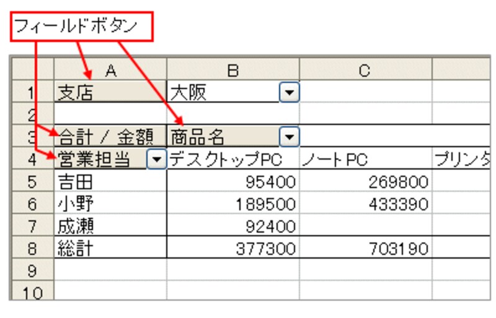The image size is (496, 318).
Task: Click the Select All corner box
Action: [32, 71]
